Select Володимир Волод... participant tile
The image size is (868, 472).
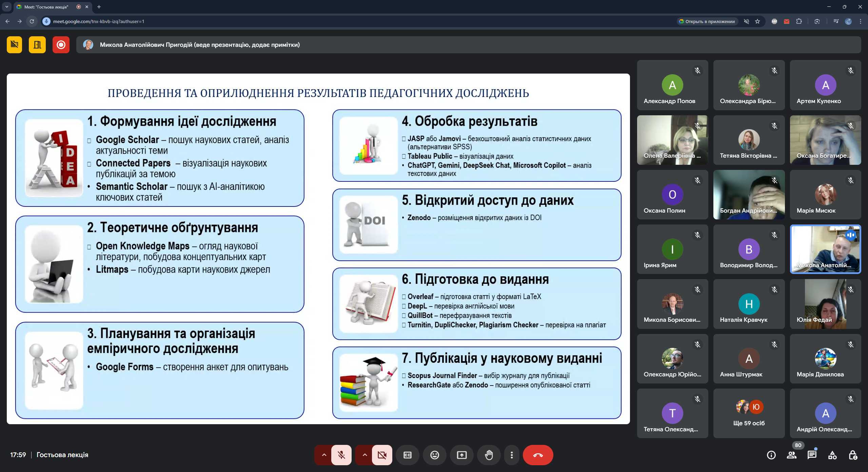(x=749, y=249)
